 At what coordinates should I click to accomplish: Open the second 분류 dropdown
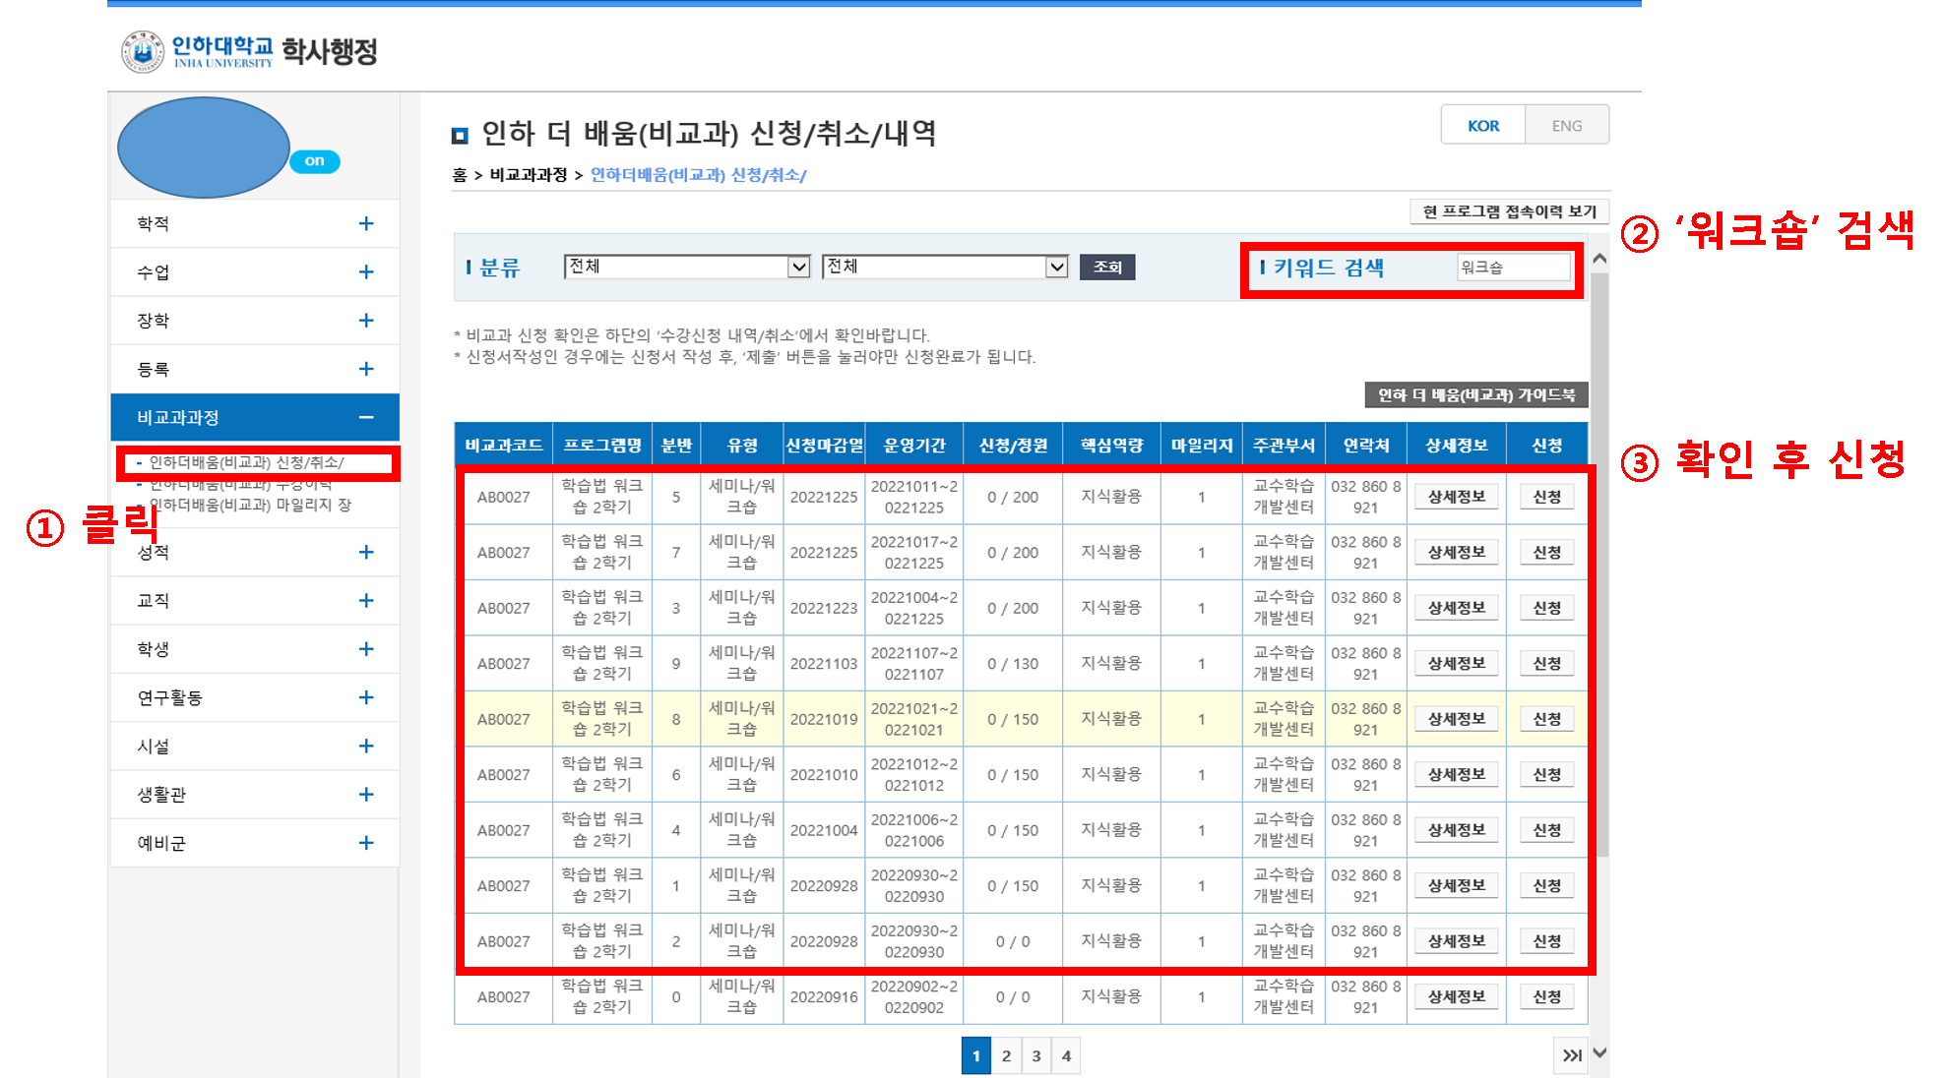pos(945,267)
